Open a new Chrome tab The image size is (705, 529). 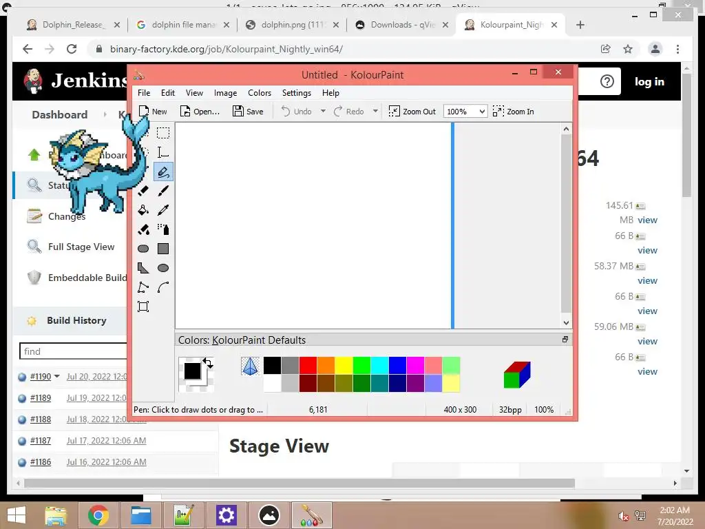580,25
